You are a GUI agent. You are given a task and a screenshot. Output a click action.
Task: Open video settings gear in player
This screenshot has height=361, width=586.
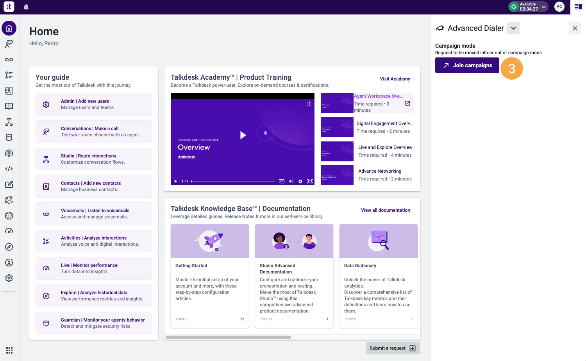[x=300, y=181]
